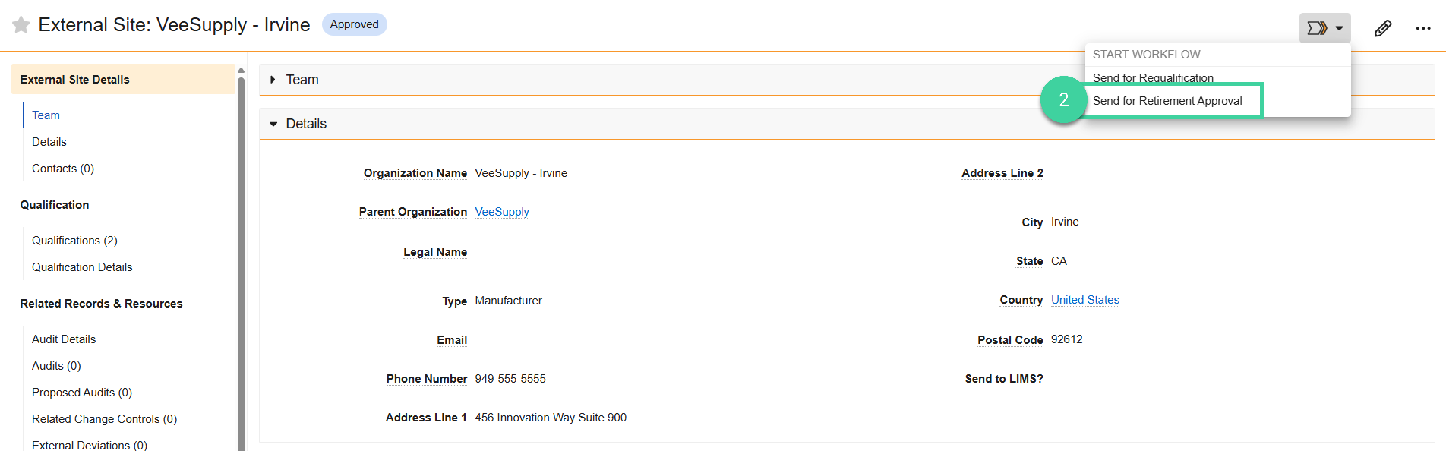Select Proposed Audits (0) in the sidebar
This screenshot has width=1446, height=451.
point(82,392)
